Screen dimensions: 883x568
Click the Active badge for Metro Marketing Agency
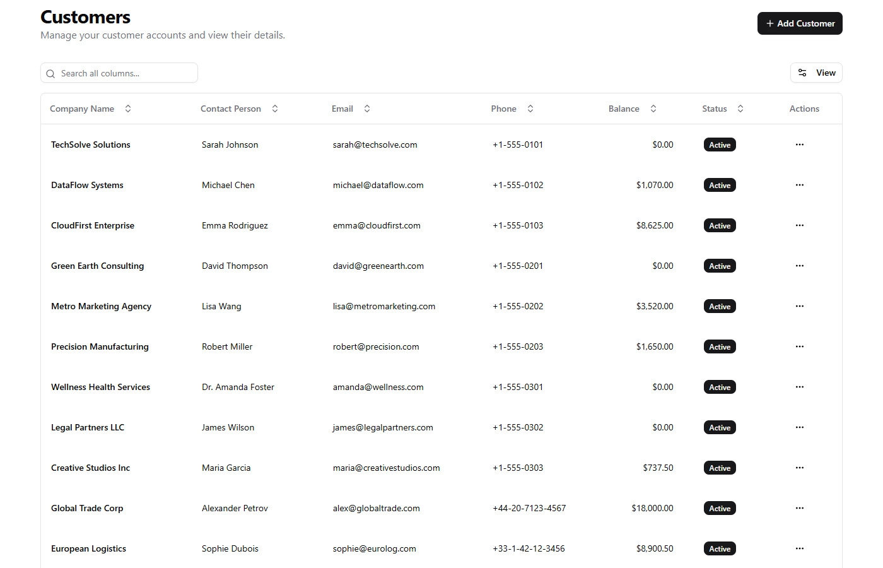[x=719, y=306]
